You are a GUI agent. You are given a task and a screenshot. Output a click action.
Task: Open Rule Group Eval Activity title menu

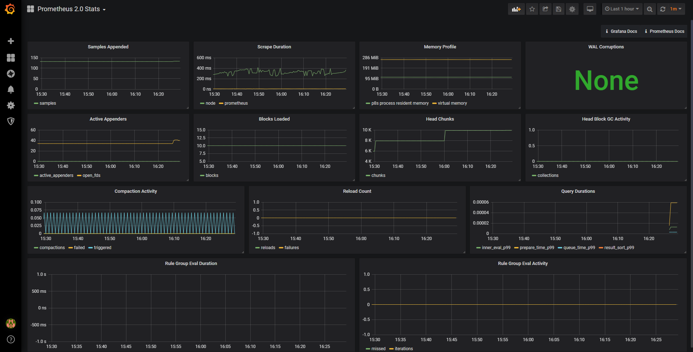[x=523, y=264]
